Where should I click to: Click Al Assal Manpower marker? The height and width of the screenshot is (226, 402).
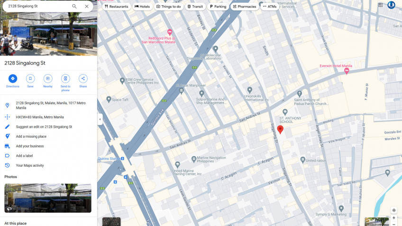tap(182, 91)
